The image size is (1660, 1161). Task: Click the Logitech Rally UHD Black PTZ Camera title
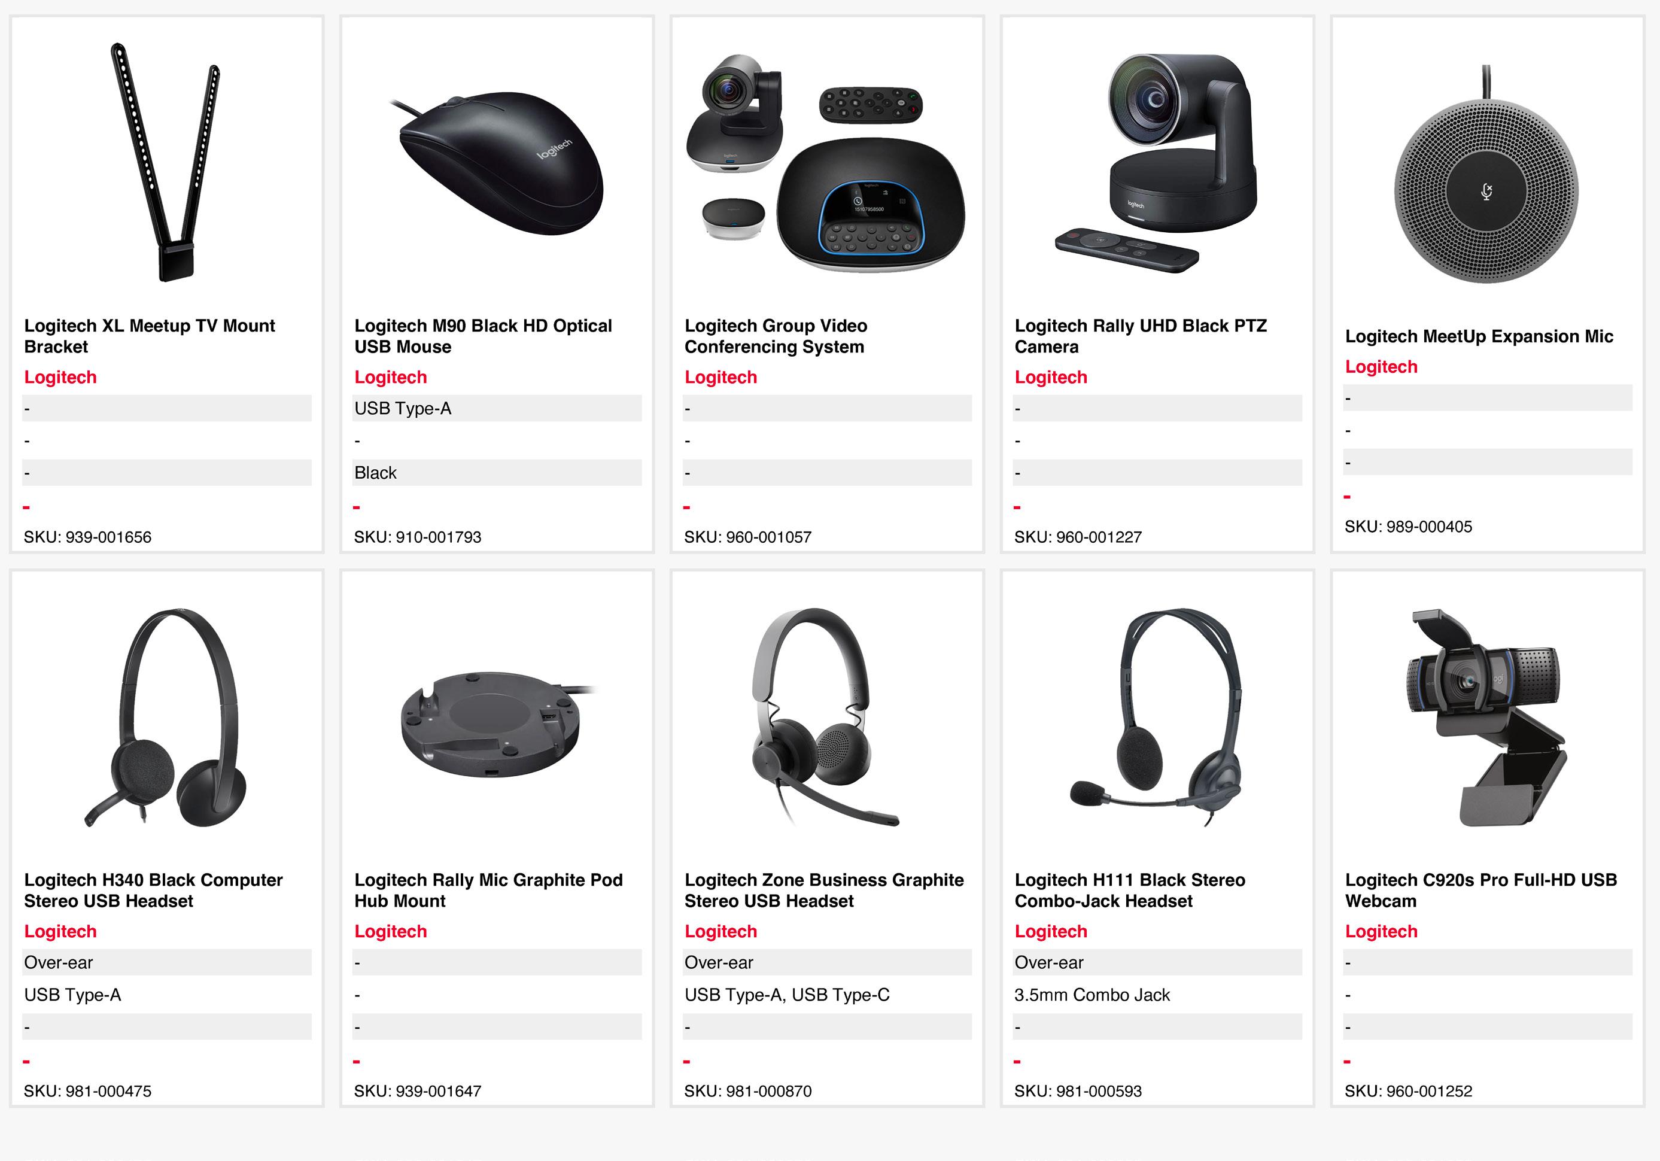click(x=1140, y=336)
